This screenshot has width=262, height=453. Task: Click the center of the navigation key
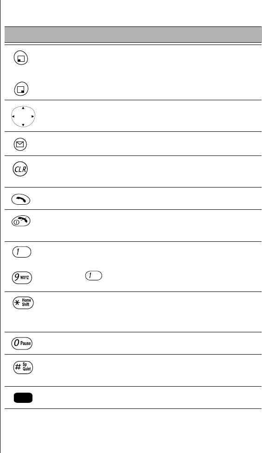23,116
